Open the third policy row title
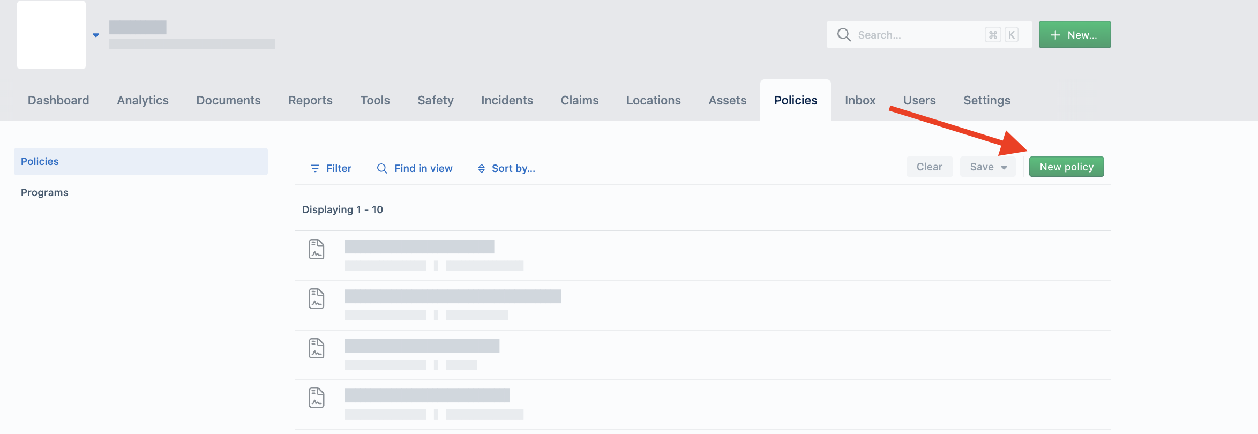The image size is (1258, 434). point(422,346)
